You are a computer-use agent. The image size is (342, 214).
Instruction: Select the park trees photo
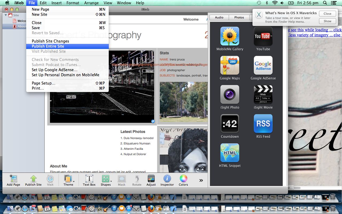click(x=184, y=102)
